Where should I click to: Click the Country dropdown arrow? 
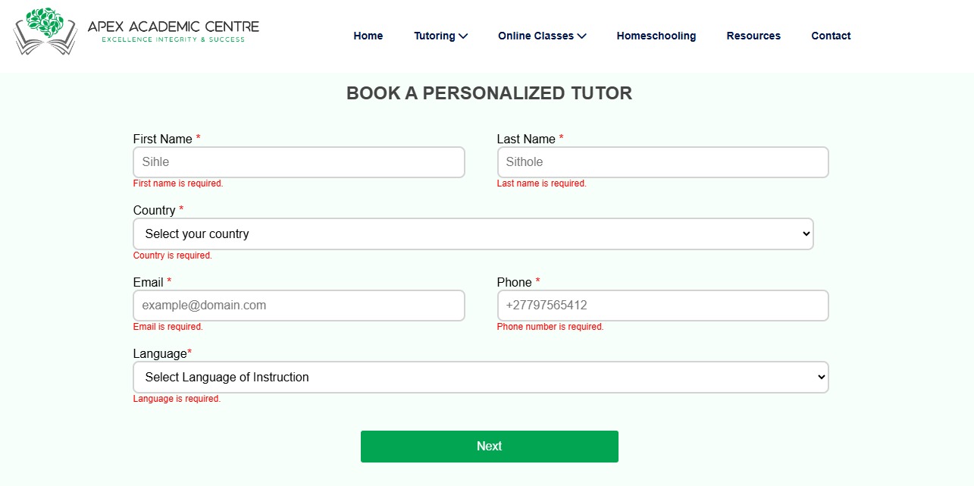click(806, 234)
